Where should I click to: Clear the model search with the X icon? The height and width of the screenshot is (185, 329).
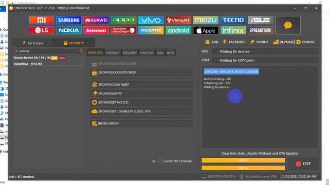tap(16, 51)
